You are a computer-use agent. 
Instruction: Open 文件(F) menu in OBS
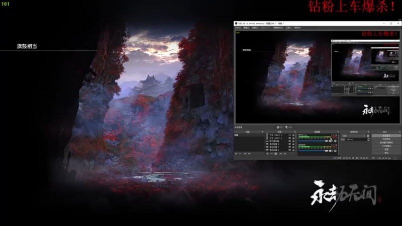pos(238,28)
